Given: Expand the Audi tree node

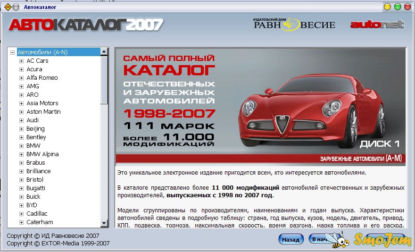Looking at the screenshot, I should point(21,120).
